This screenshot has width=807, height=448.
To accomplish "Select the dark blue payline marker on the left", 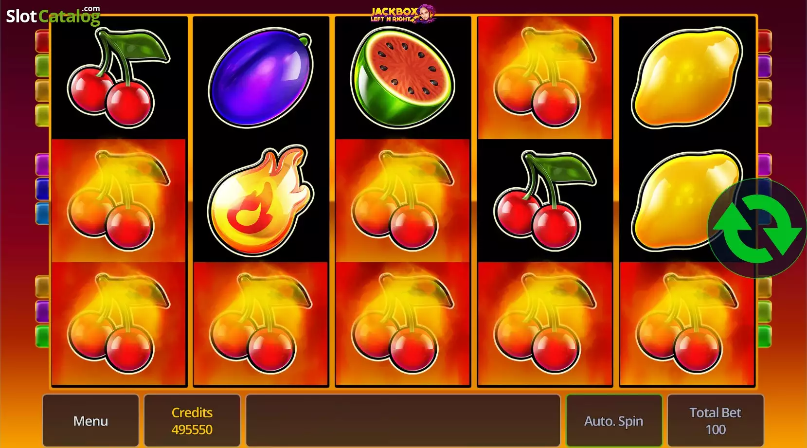I will 42,189.
